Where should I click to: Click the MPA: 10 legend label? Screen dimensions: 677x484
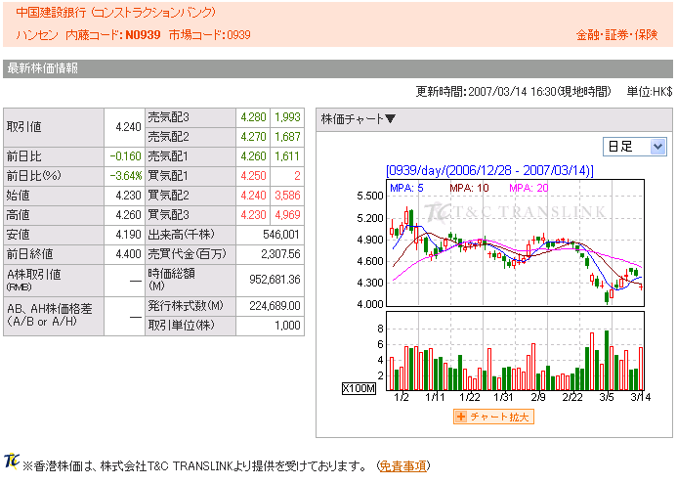469,188
